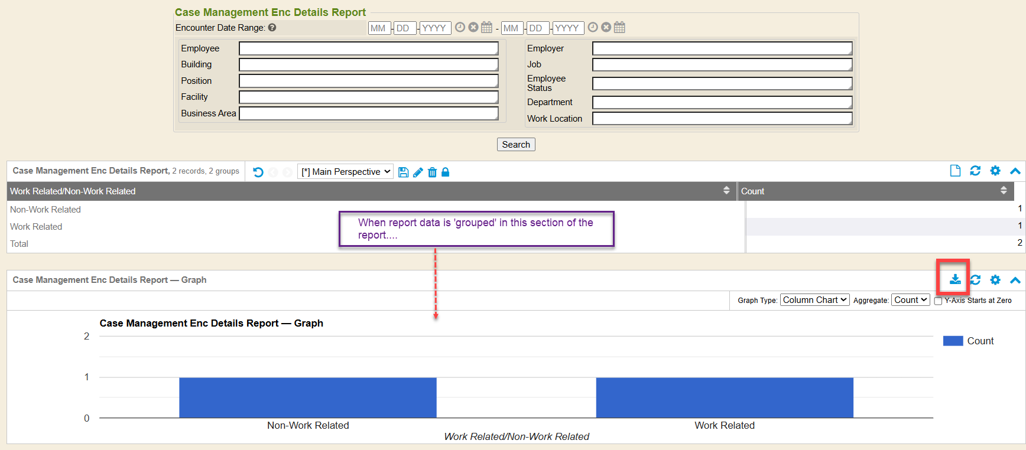Click the Employee input field
The image size is (1026, 450).
[368, 48]
